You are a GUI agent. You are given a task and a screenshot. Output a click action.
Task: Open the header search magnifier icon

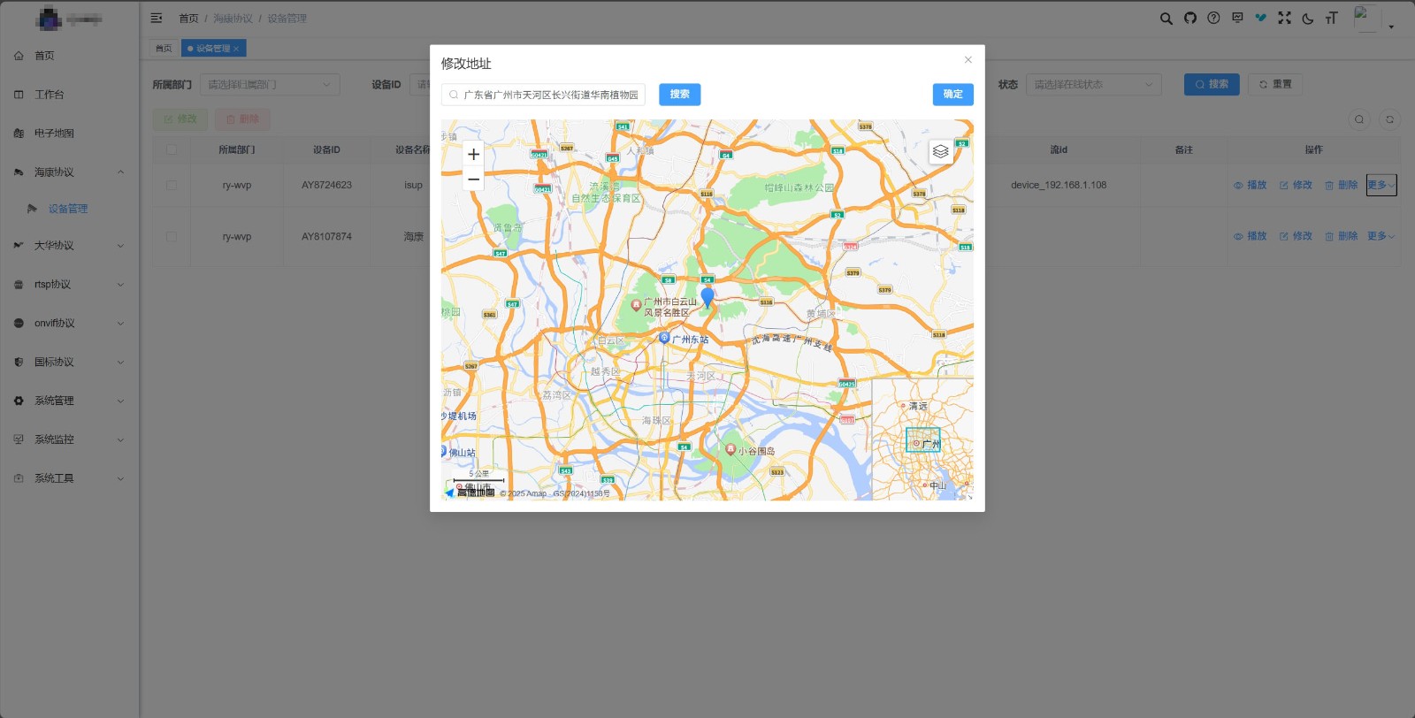click(1166, 18)
